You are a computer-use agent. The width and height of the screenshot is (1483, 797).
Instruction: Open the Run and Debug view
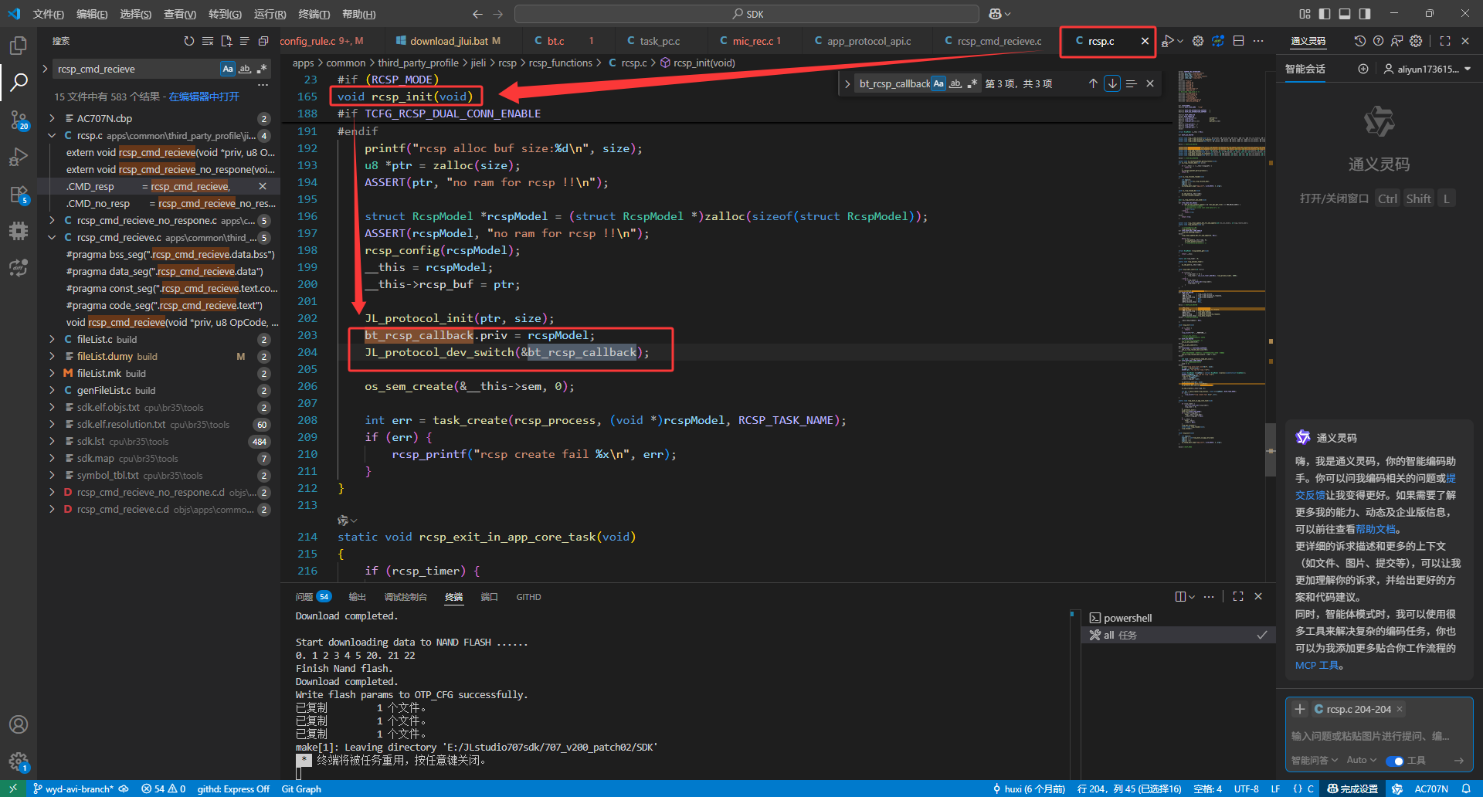coord(19,157)
